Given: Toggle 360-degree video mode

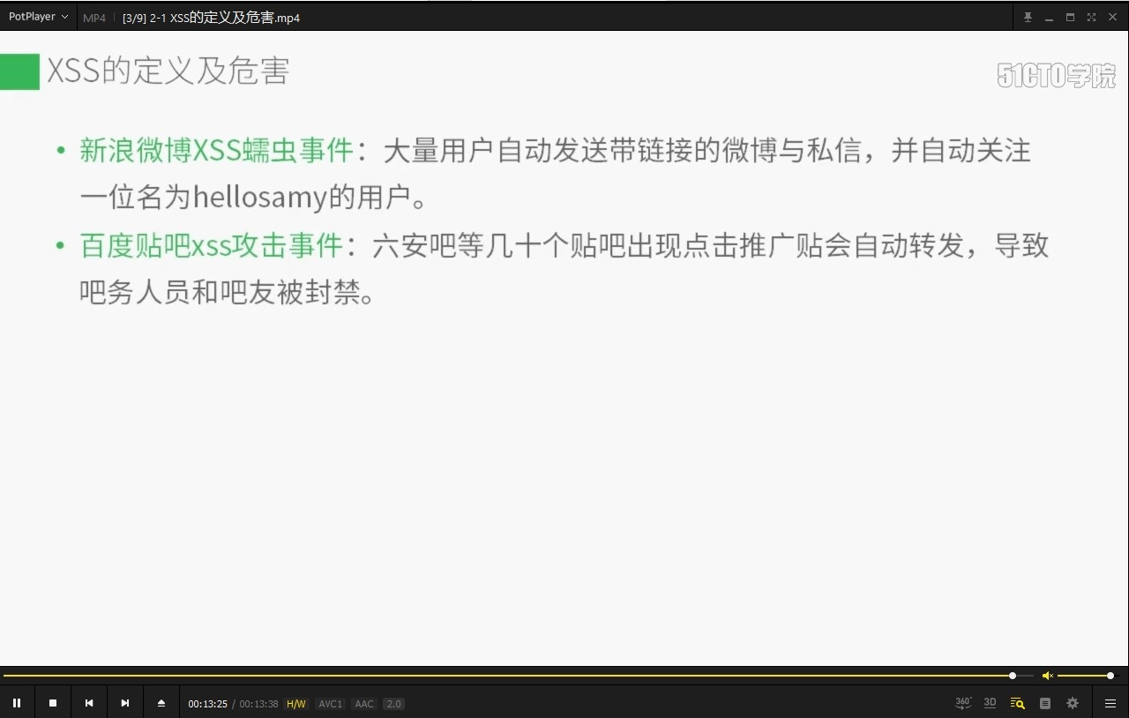Looking at the screenshot, I should [x=961, y=703].
